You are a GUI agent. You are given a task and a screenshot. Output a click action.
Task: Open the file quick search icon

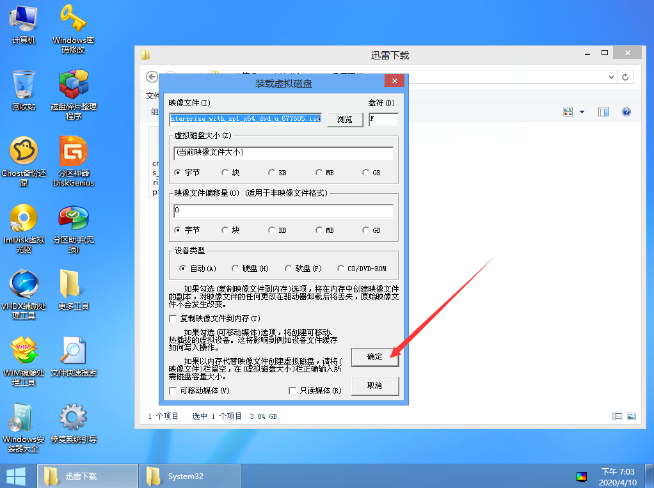point(74,352)
